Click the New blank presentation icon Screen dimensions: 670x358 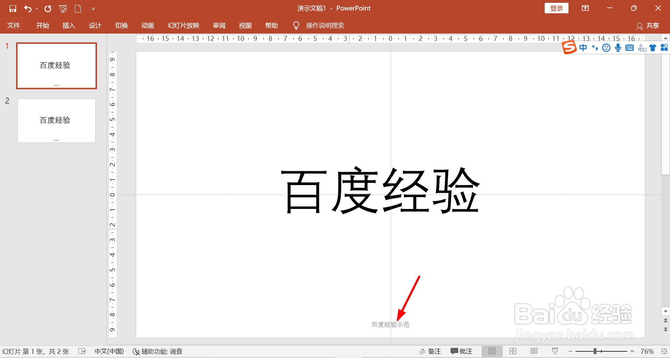78,8
